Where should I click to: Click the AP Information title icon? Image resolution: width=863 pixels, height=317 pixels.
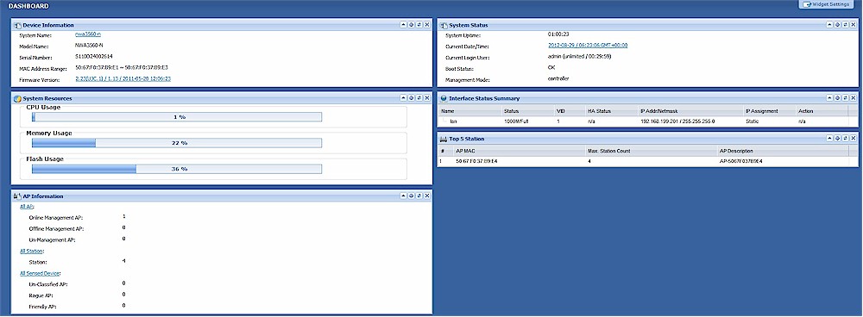(17, 196)
